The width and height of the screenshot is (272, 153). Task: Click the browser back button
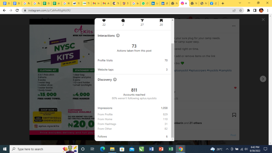(x=4, y=10)
